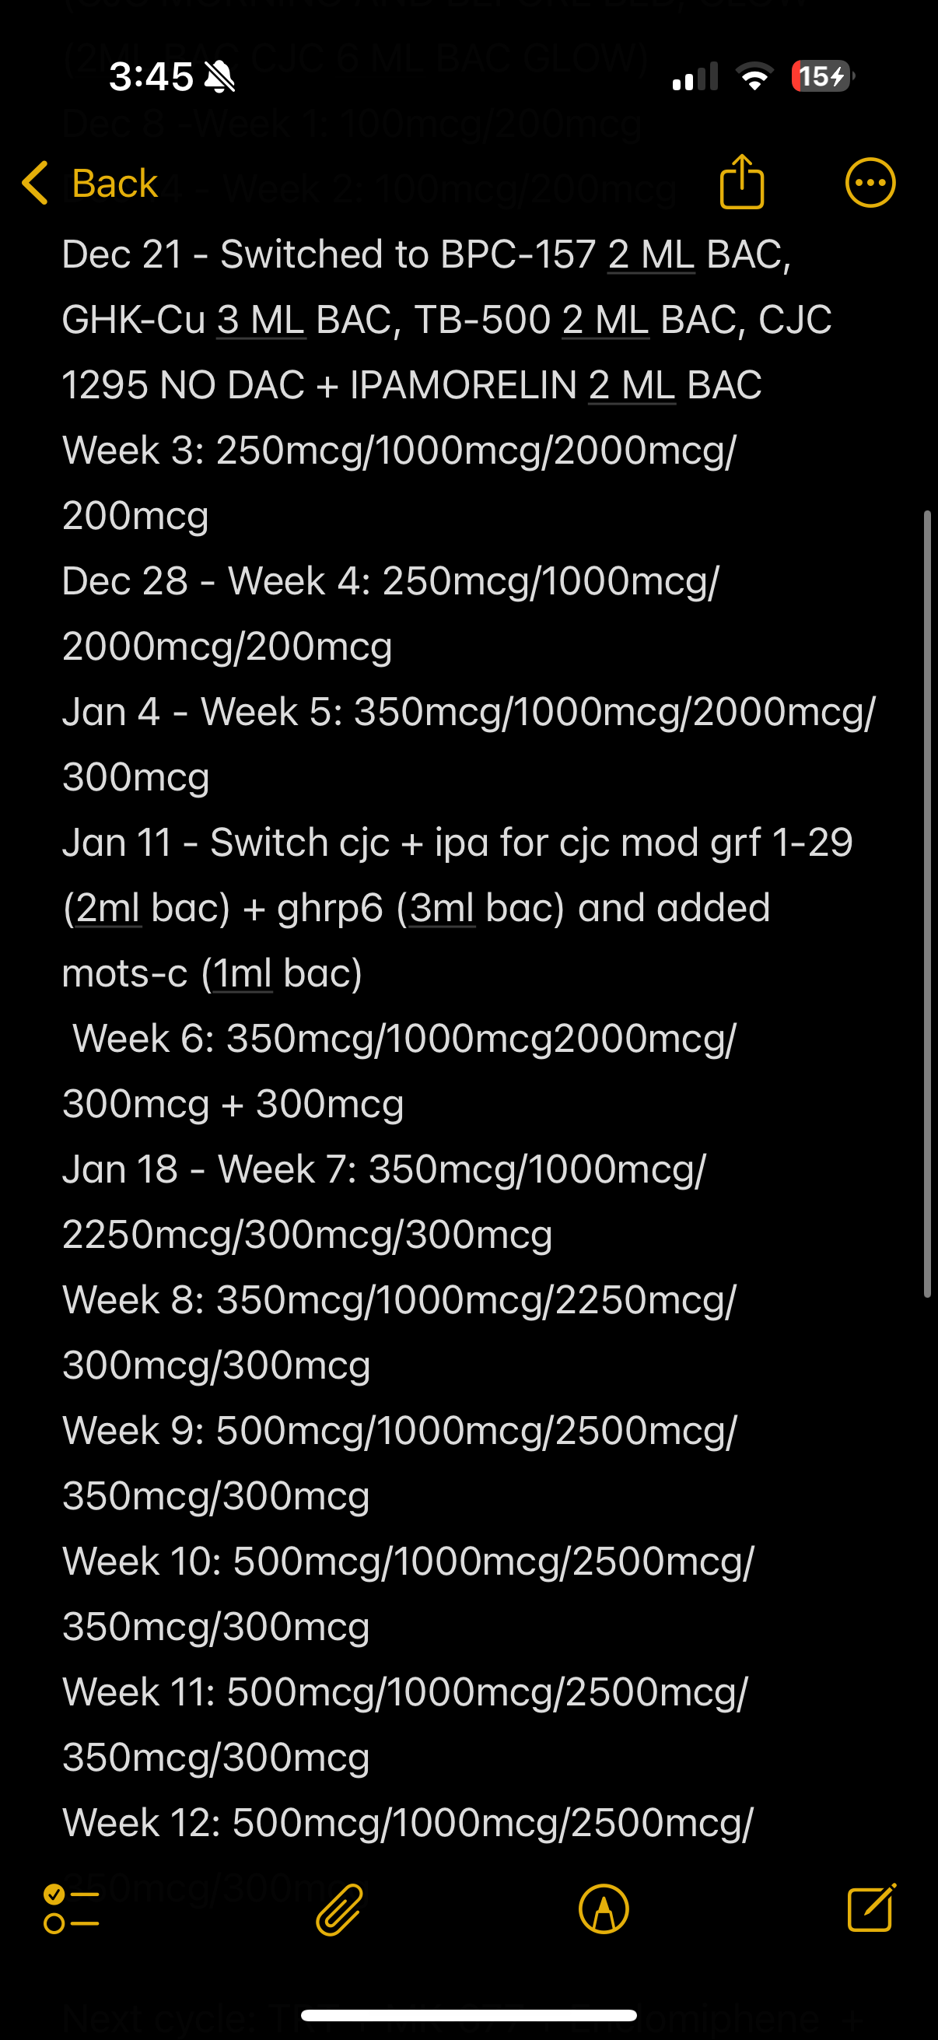Place cursor in the 'Dec 21 - Switched to BPC-157' line
The height and width of the screenshot is (2040, 938).
(x=327, y=254)
